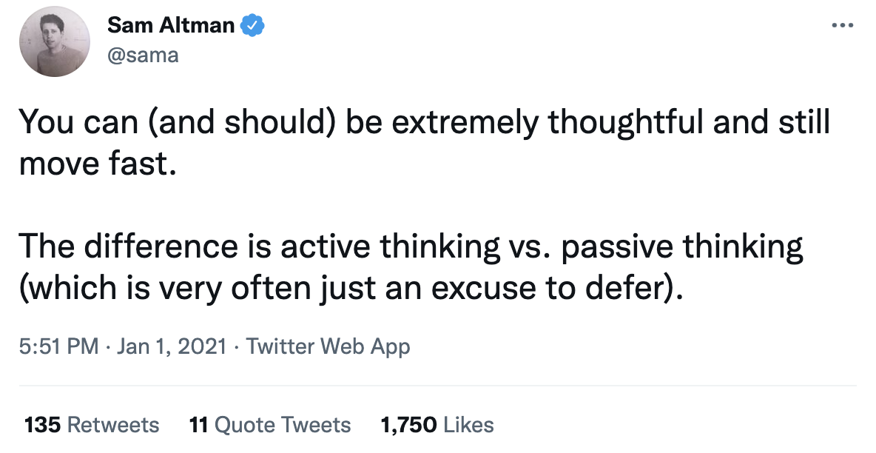Click the words "Quote Tweets" label
Image resolution: width=876 pixels, height=453 pixels.
[x=283, y=425]
